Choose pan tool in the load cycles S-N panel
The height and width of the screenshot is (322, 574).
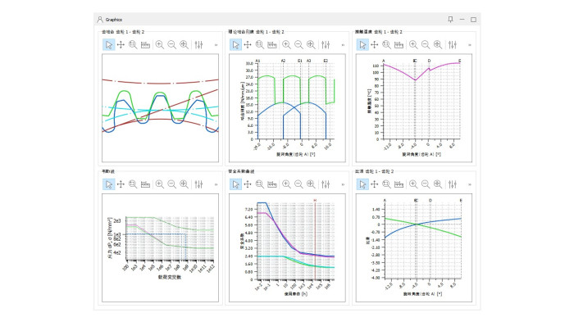tap(121, 184)
